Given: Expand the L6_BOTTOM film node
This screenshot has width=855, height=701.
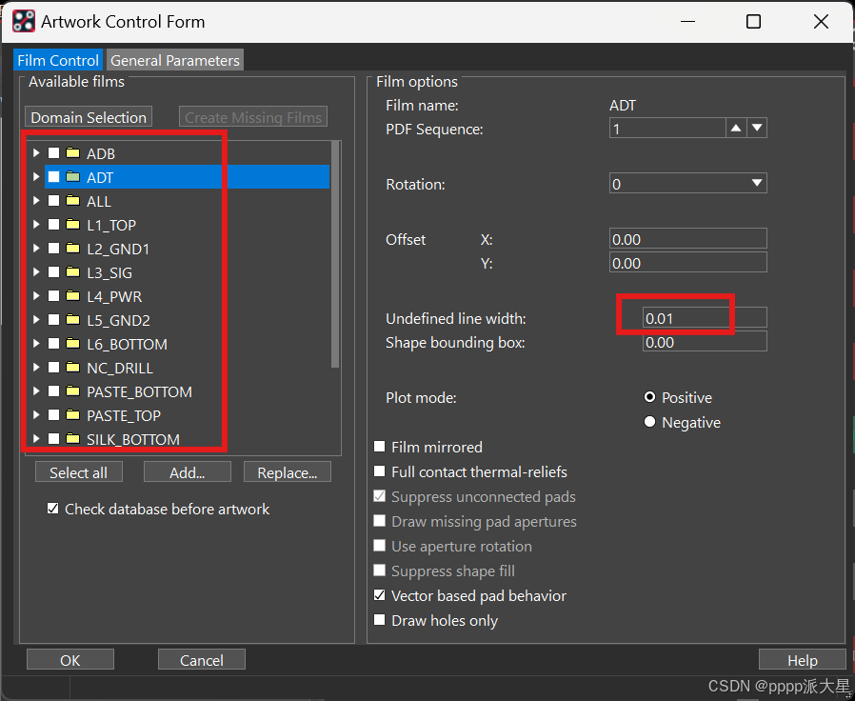Looking at the screenshot, I should 36,344.
